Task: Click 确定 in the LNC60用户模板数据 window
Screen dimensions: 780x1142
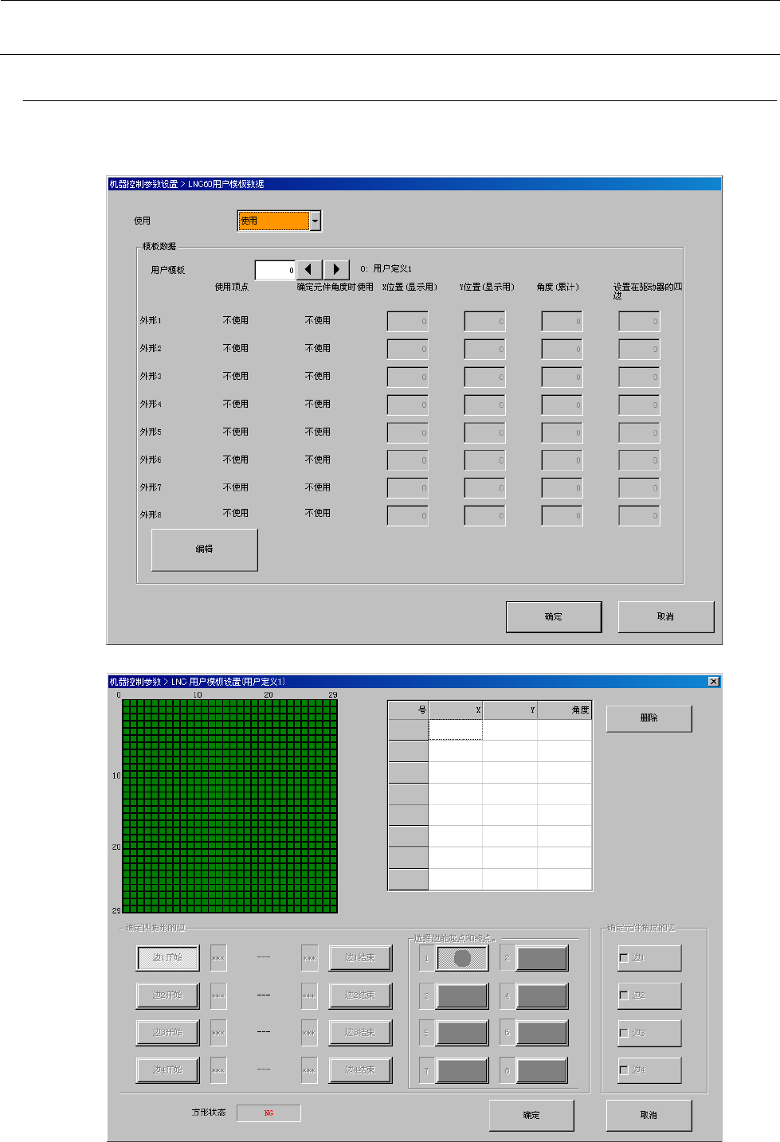Action: point(554,616)
